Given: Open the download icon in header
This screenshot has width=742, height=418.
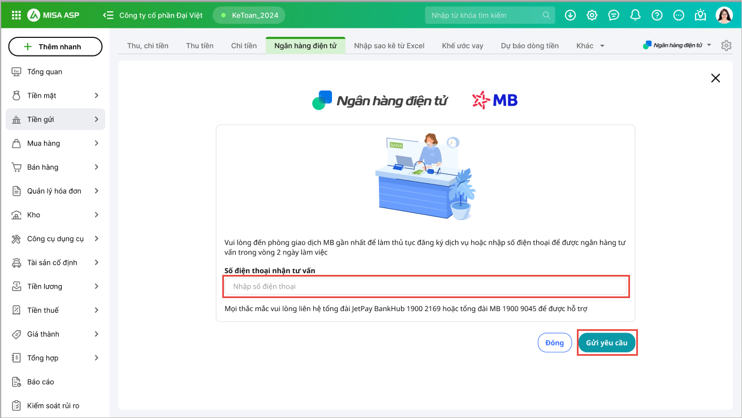Looking at the screenshot, I should tap(570, 15).
